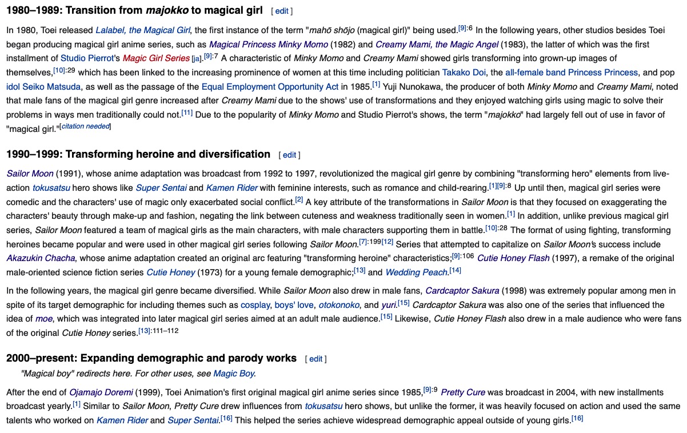Jump to reference [9] with page 106
687x433 pixels.
(x=456, y=256)
